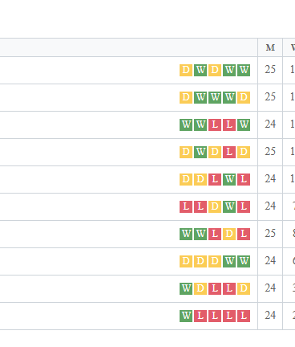This screenshot has width=295, height=347.
Task: Select the only win badge in ninth row
Action: 186,288
